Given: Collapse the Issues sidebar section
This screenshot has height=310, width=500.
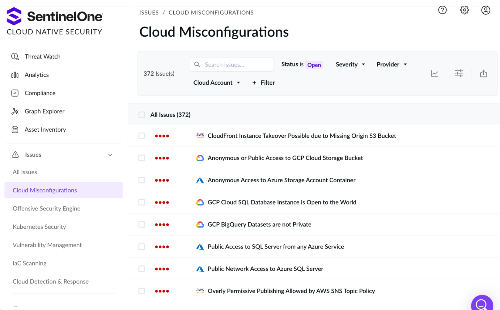Looking at the screenshot, I should [x=110, y=155].
